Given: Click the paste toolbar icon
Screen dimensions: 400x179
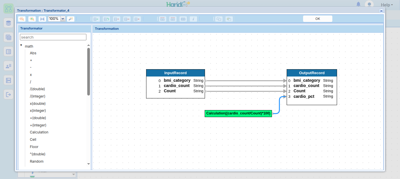Looking at the screenshot, I should click(x=229, y=19).
